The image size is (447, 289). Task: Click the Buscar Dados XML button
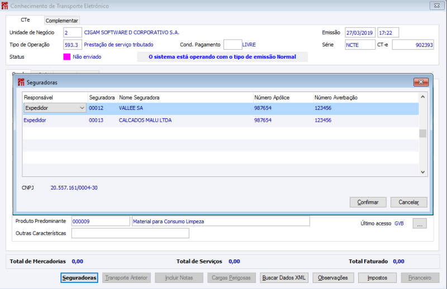pyautogui.click(x=284, y=278)
